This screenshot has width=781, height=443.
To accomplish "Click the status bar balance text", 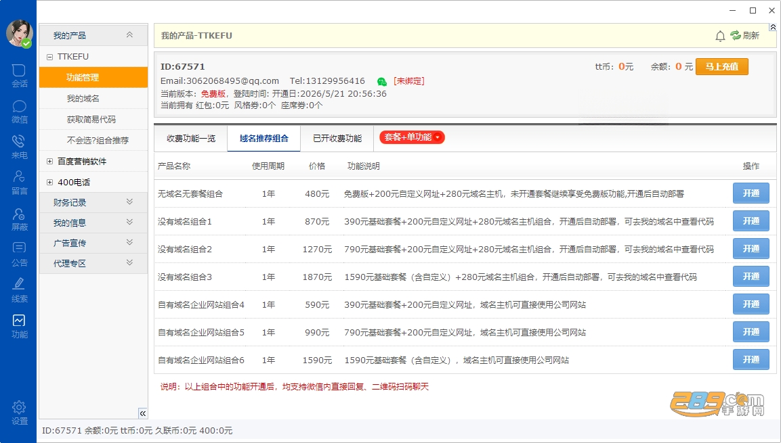I will [137, 431].
